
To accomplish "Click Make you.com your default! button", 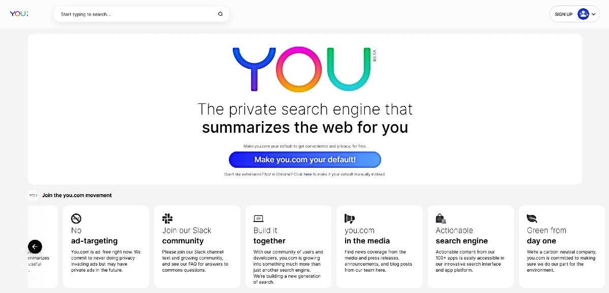I will 305,160.
